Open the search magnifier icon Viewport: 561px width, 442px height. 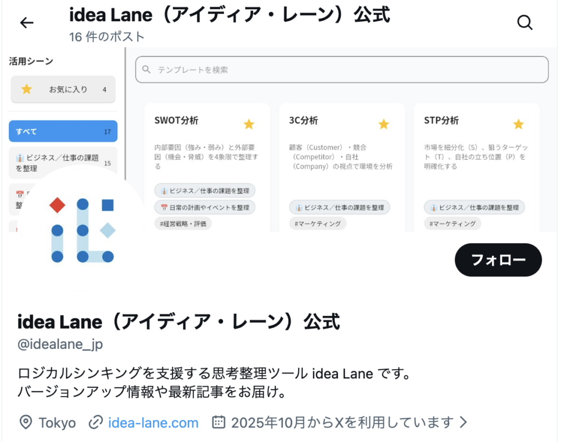(525, 22)
